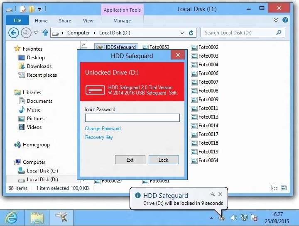The image size is (299, 226).
Task: Switch to the Share ribbon tab
Action: pos(65,21)
